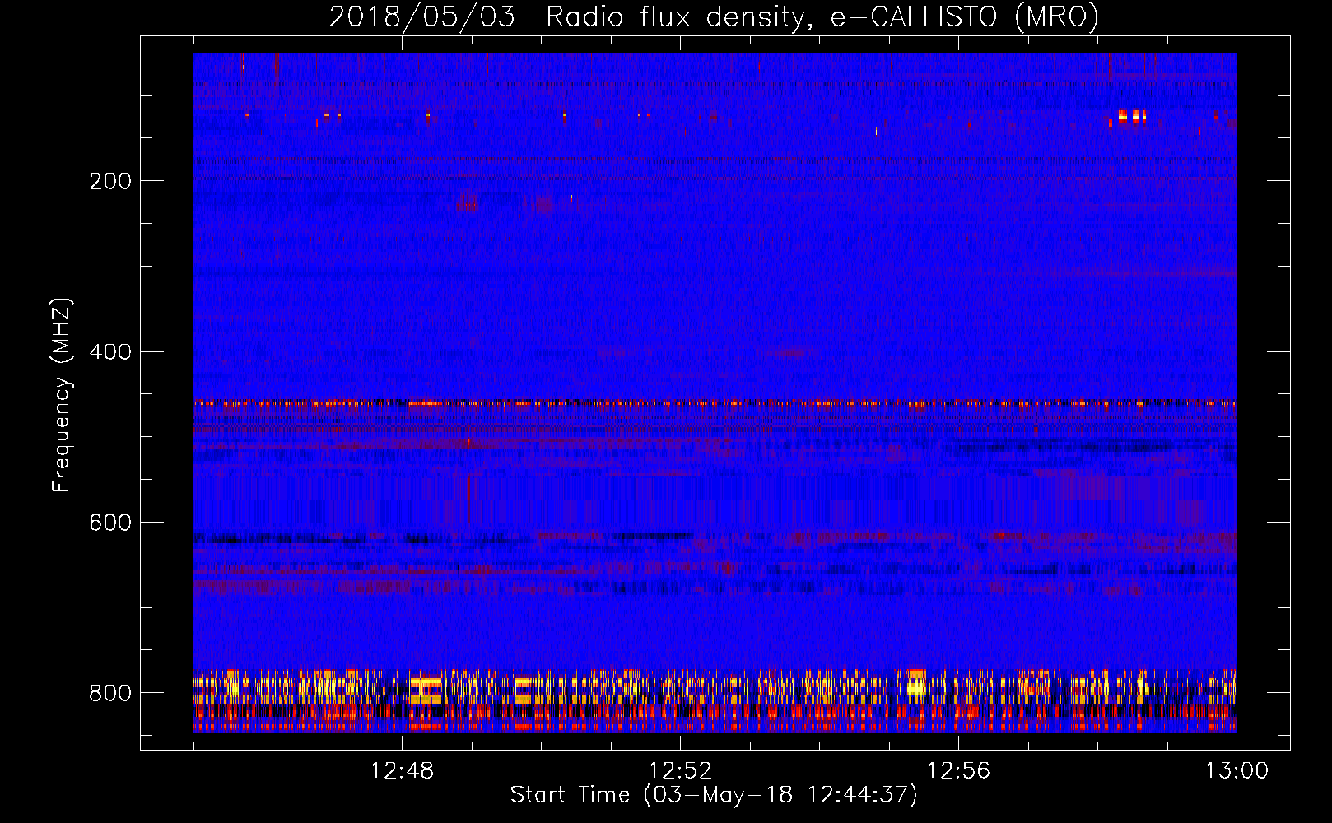Viewport: 1332px width, 823px height.
Task: Click the 800 frequency tick label
Action: click(110, 693)
